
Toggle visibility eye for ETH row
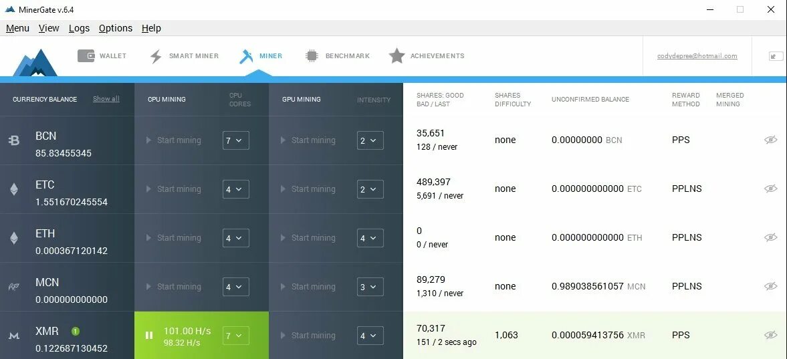click(770, 237)
